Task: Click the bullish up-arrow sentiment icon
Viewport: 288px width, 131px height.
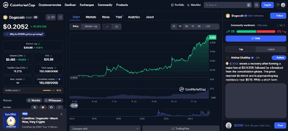Action: (x=228, y=31)
